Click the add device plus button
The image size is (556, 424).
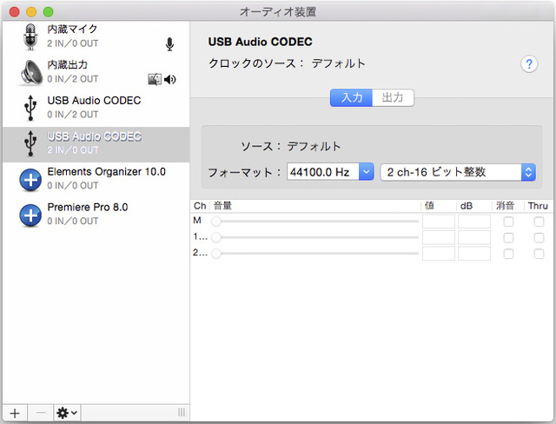pyautogui.click(x=14, y=413)
